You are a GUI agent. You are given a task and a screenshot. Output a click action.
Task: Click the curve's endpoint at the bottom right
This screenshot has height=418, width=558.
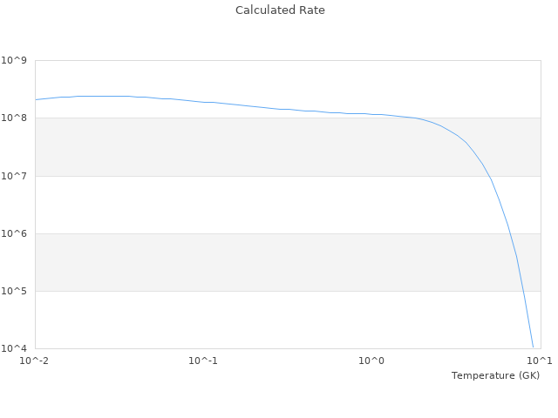coord(533,347)
